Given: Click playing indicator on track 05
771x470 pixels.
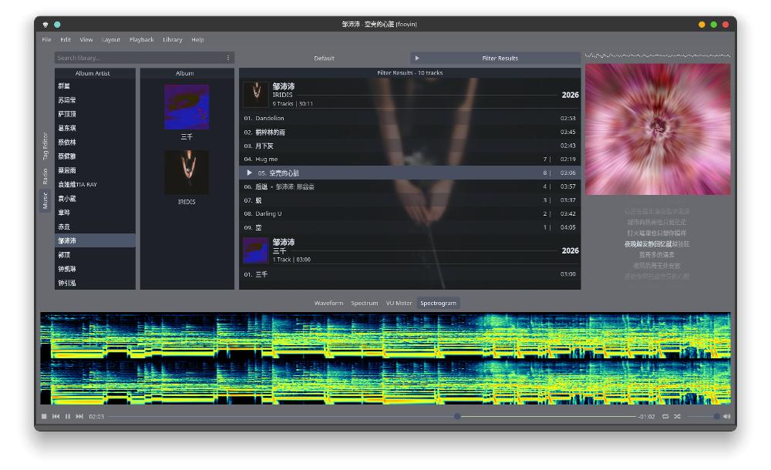Looking at the screenshot, I should pos(249,173).
